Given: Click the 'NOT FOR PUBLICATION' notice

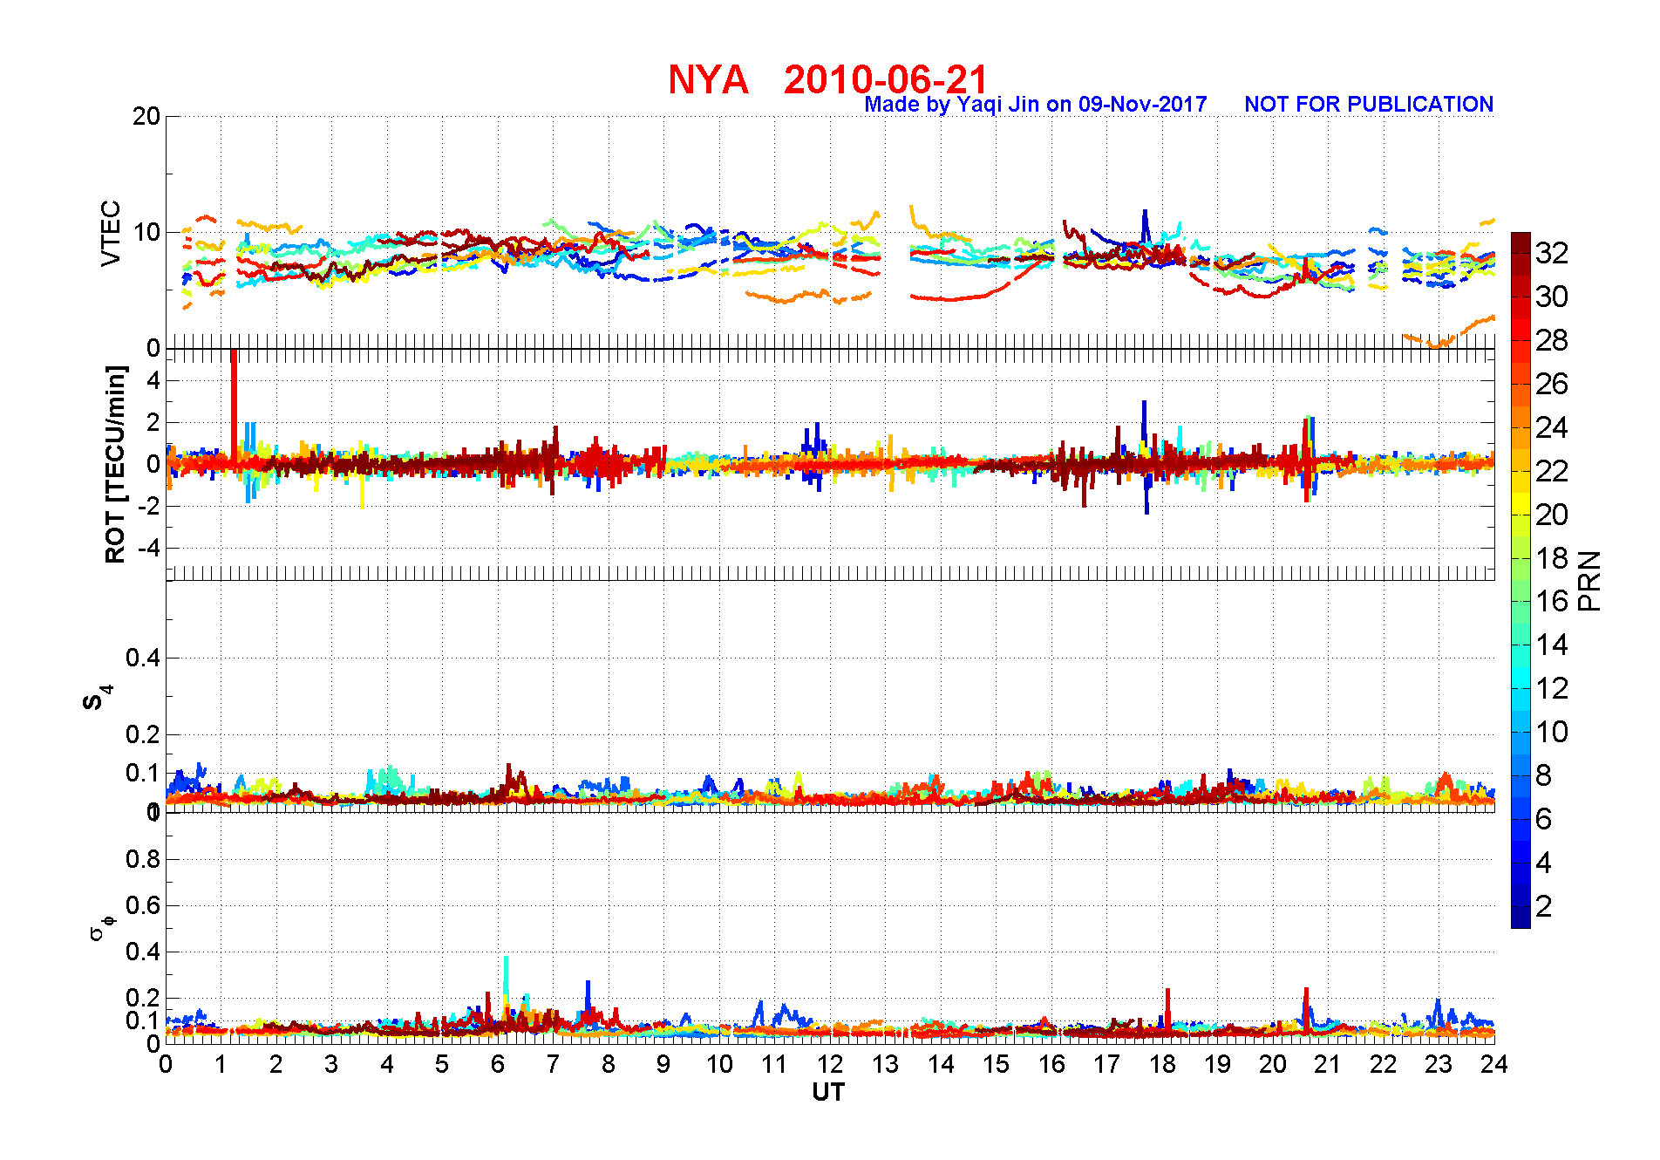Looking at the screenshot, I should pyautogui.click(x=1369, y=105).
